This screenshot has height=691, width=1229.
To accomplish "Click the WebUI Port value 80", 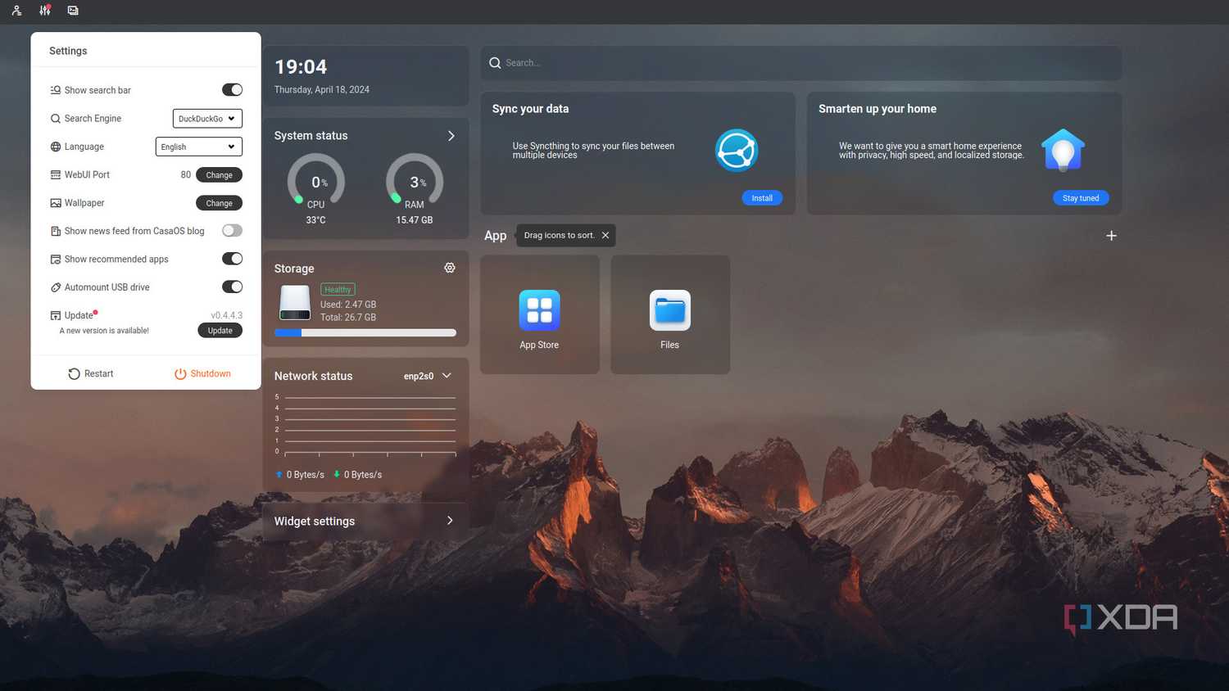I will (186, 175).
